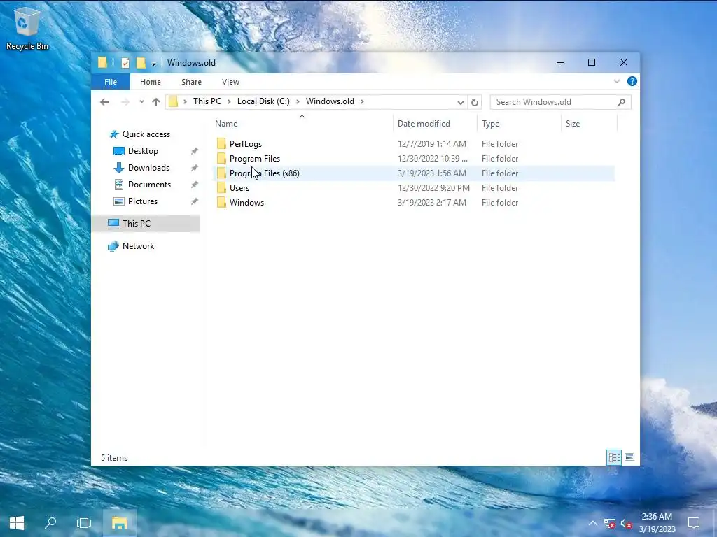This screenshot has height=537, width=717.
Task: Expand the ribbon with the chevron
Action: 616,81
